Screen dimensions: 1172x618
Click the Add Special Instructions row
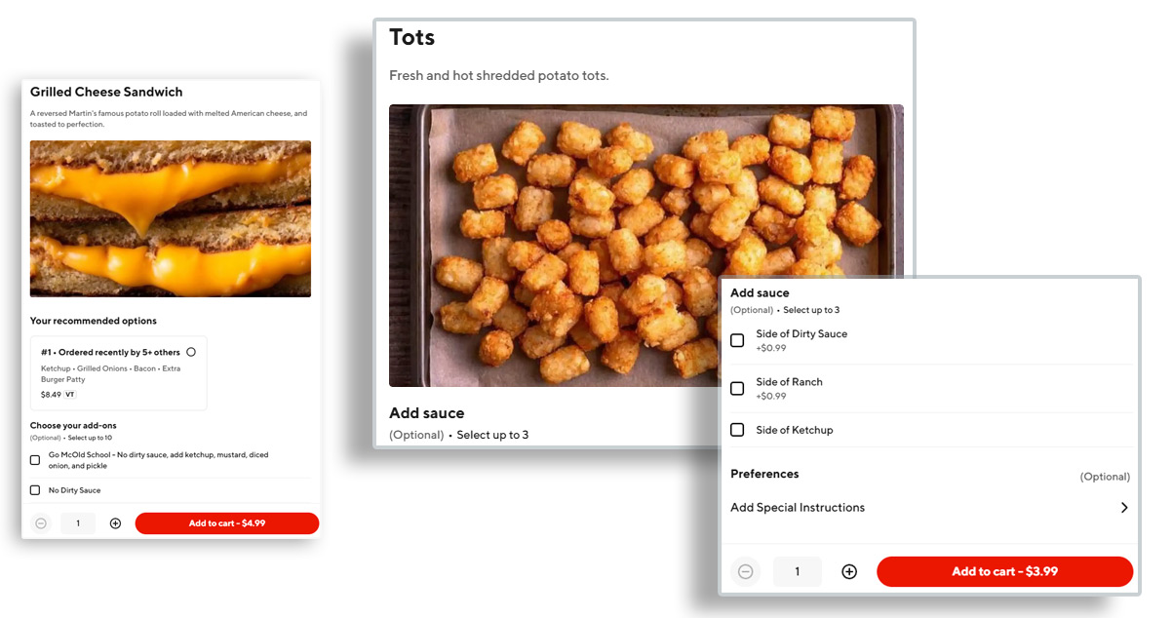[x=930, y=508]
